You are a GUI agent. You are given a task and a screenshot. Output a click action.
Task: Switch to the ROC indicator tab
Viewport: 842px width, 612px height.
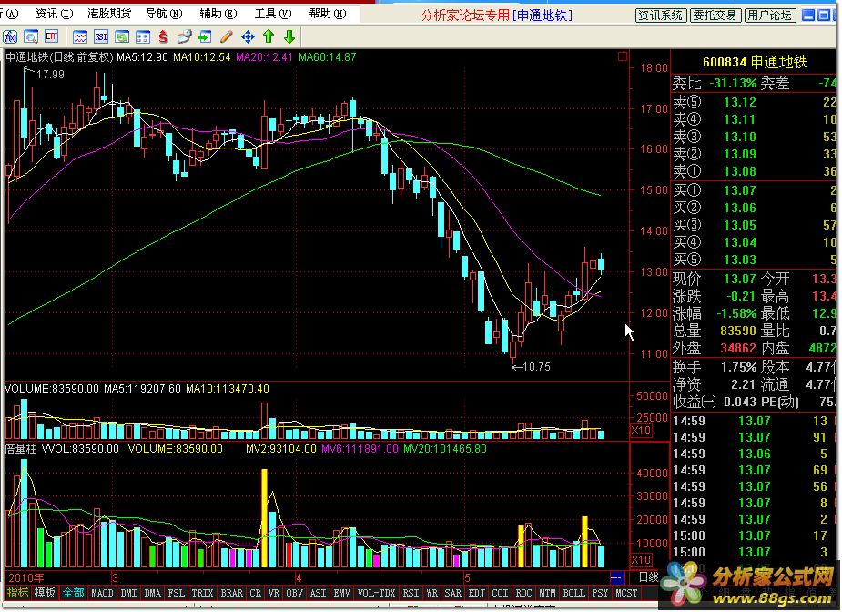(523, 593)
